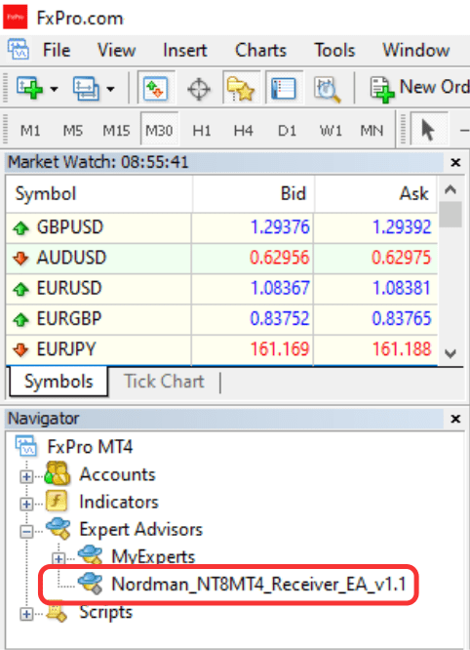
Task: Select the D1 timeframe
Action: pos(287,131)
